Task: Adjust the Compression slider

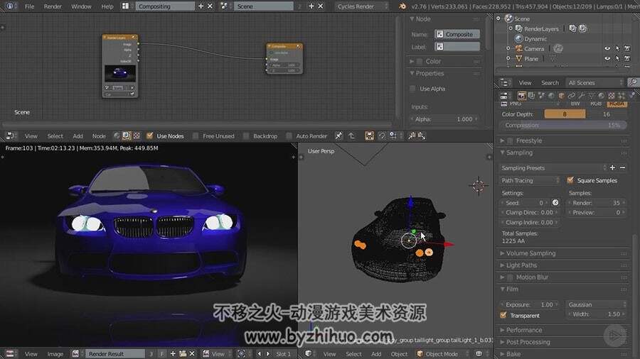Action: pos(563,126)
